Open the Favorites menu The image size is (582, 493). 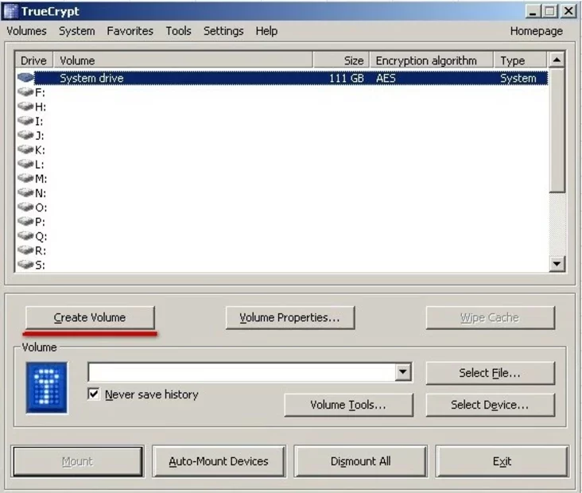click(130, 31)
